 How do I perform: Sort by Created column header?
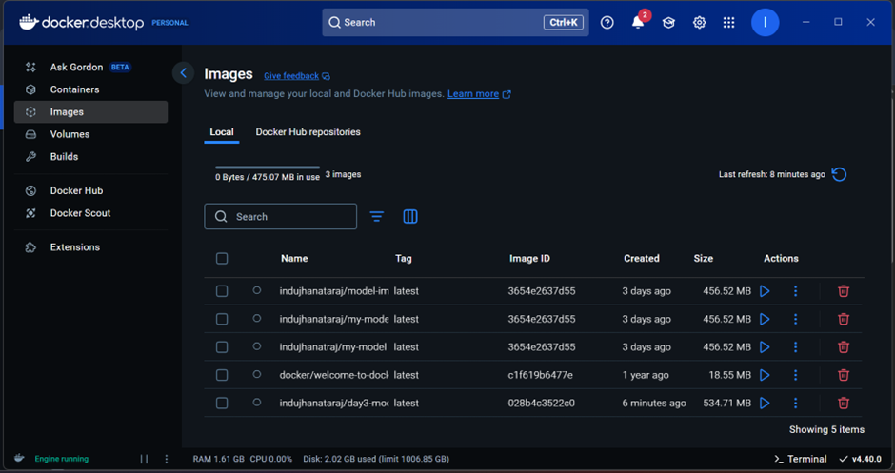(641, 259)
